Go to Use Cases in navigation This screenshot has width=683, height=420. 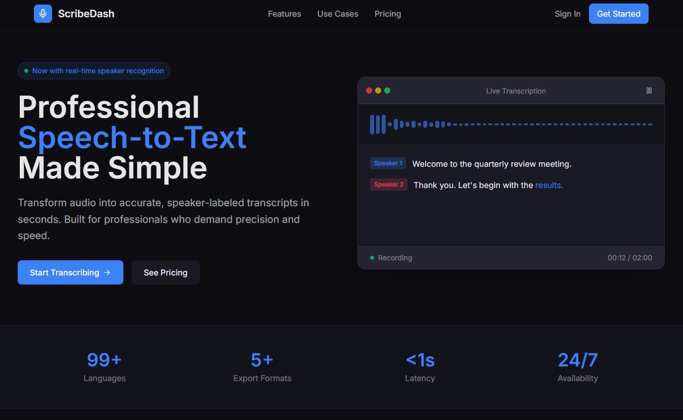click(338, 14)
